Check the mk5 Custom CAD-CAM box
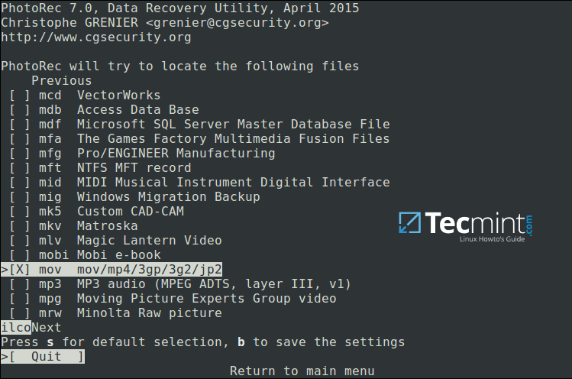This screenshot has width=572, height=379. coord(20,212)
